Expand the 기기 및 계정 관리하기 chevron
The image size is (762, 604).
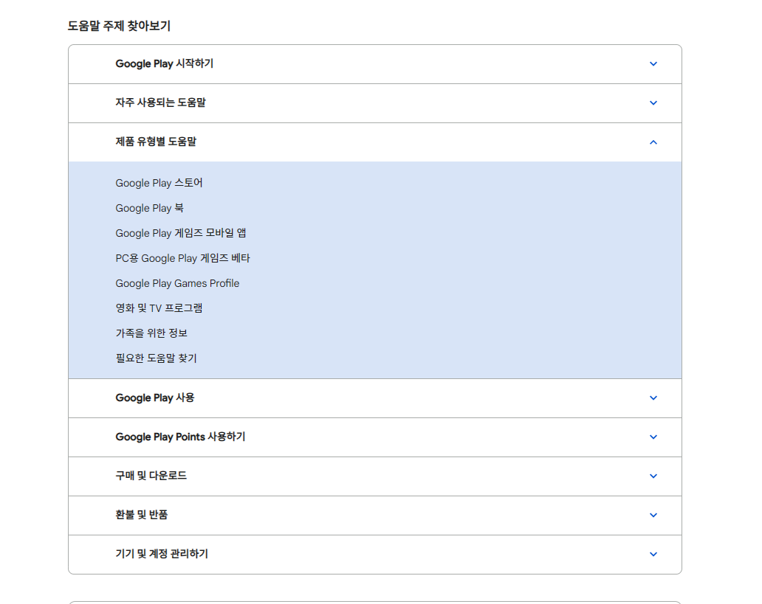point(653,555)
